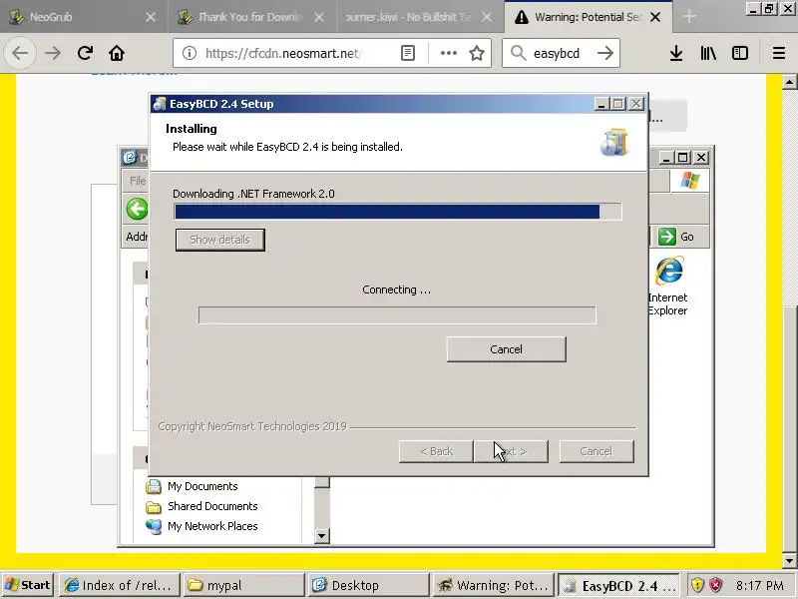Screen dimensions: 798x599
Task: Open page actions three-dots menu
Action: click(448, 53)
